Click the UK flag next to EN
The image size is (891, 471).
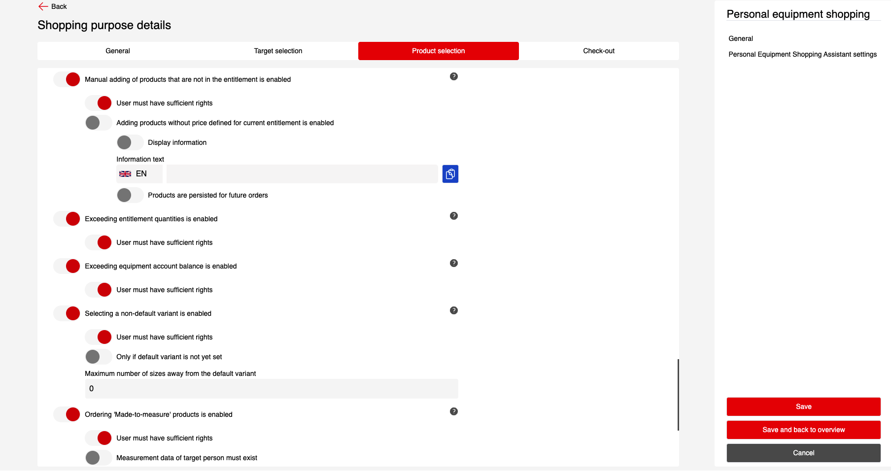coord(125,174)
